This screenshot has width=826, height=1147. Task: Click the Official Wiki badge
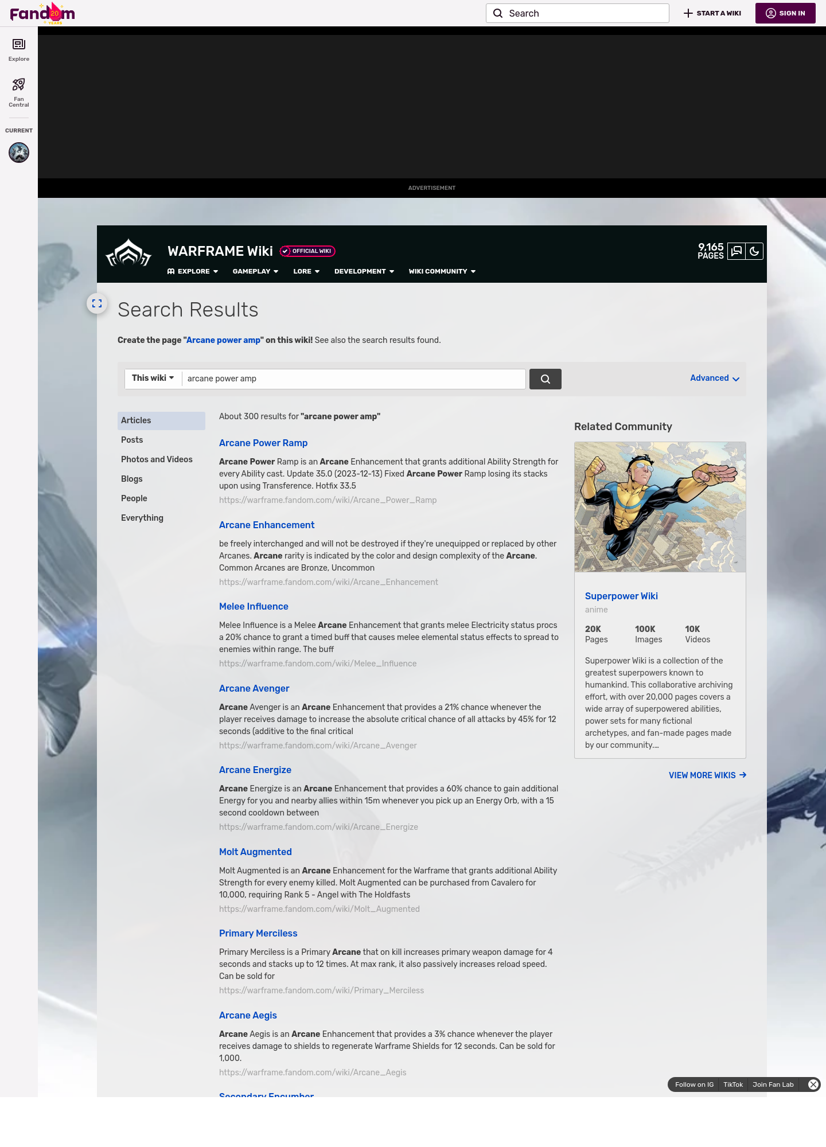tap(307, 251)
